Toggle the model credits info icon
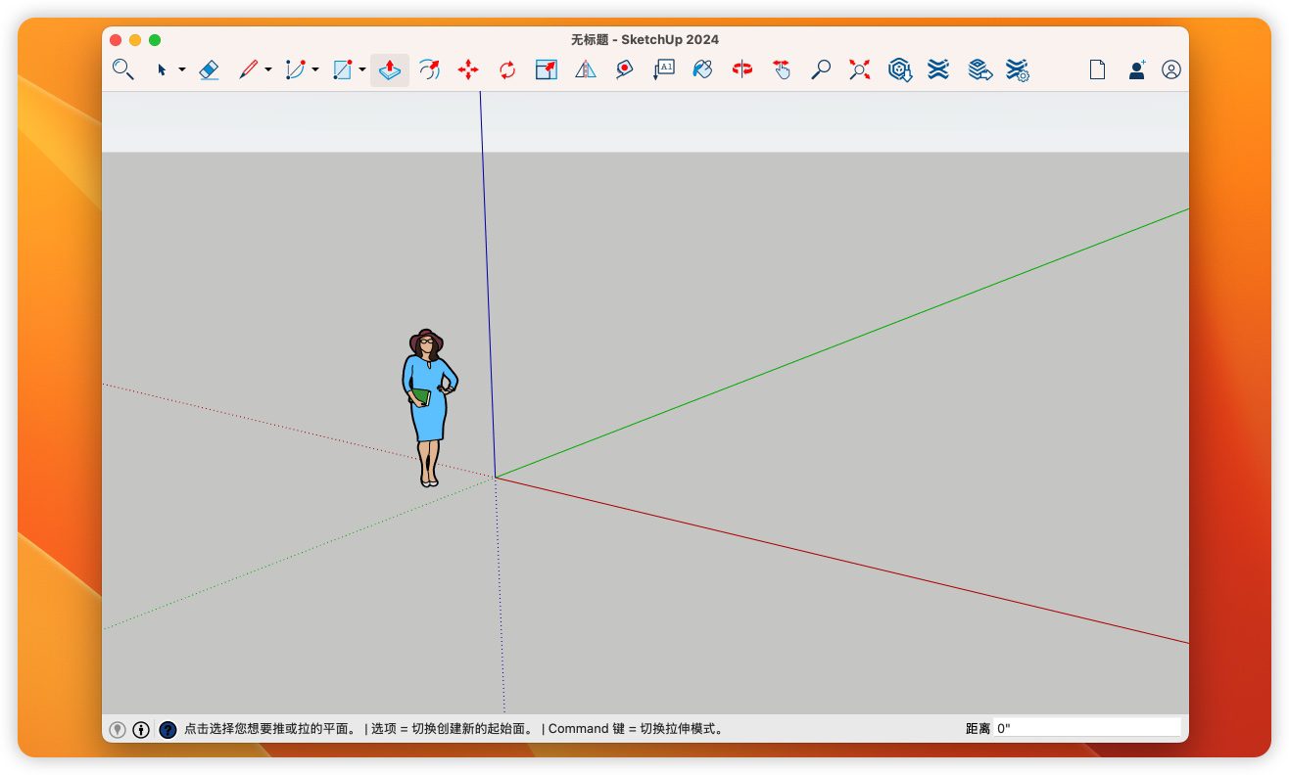The image size is (1289, 775). (x=141, y=729)
